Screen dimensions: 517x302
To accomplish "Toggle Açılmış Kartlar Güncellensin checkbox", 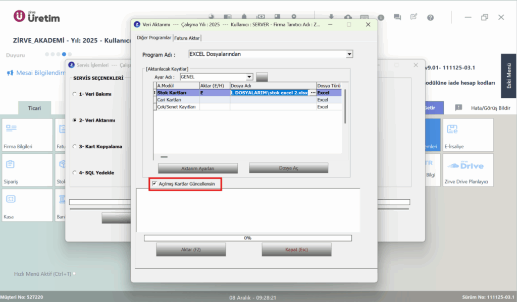I will click(154, 184).
